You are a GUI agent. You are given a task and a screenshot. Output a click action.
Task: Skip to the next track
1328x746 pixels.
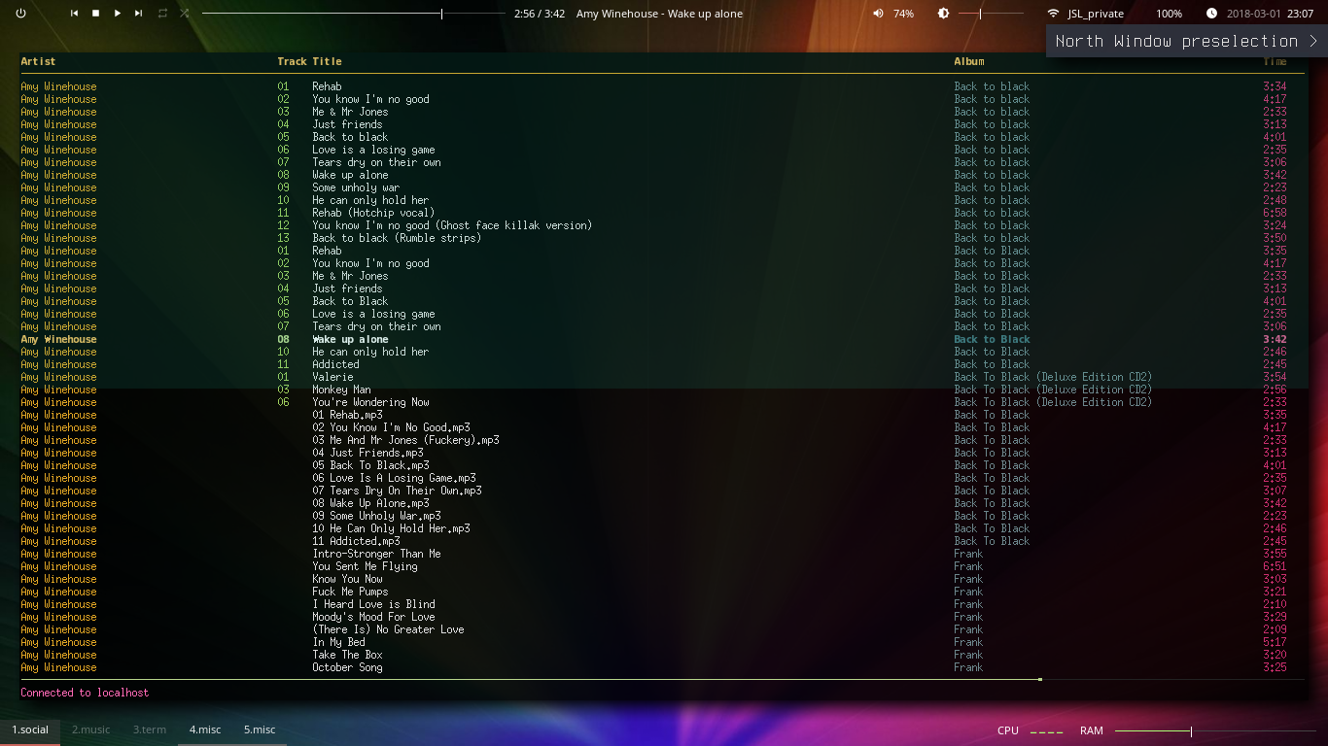139,14
